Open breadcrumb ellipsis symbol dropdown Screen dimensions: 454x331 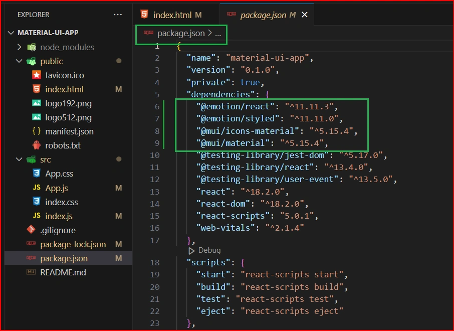pos(218,34)
